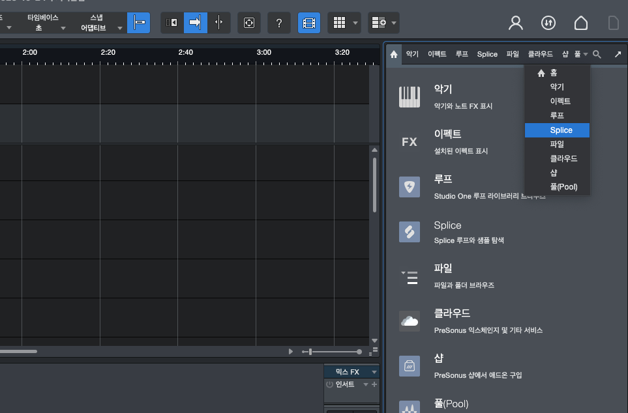Select Splice in the dropdown menu
The height and width of the screenshot is (413, 628).
561,130
